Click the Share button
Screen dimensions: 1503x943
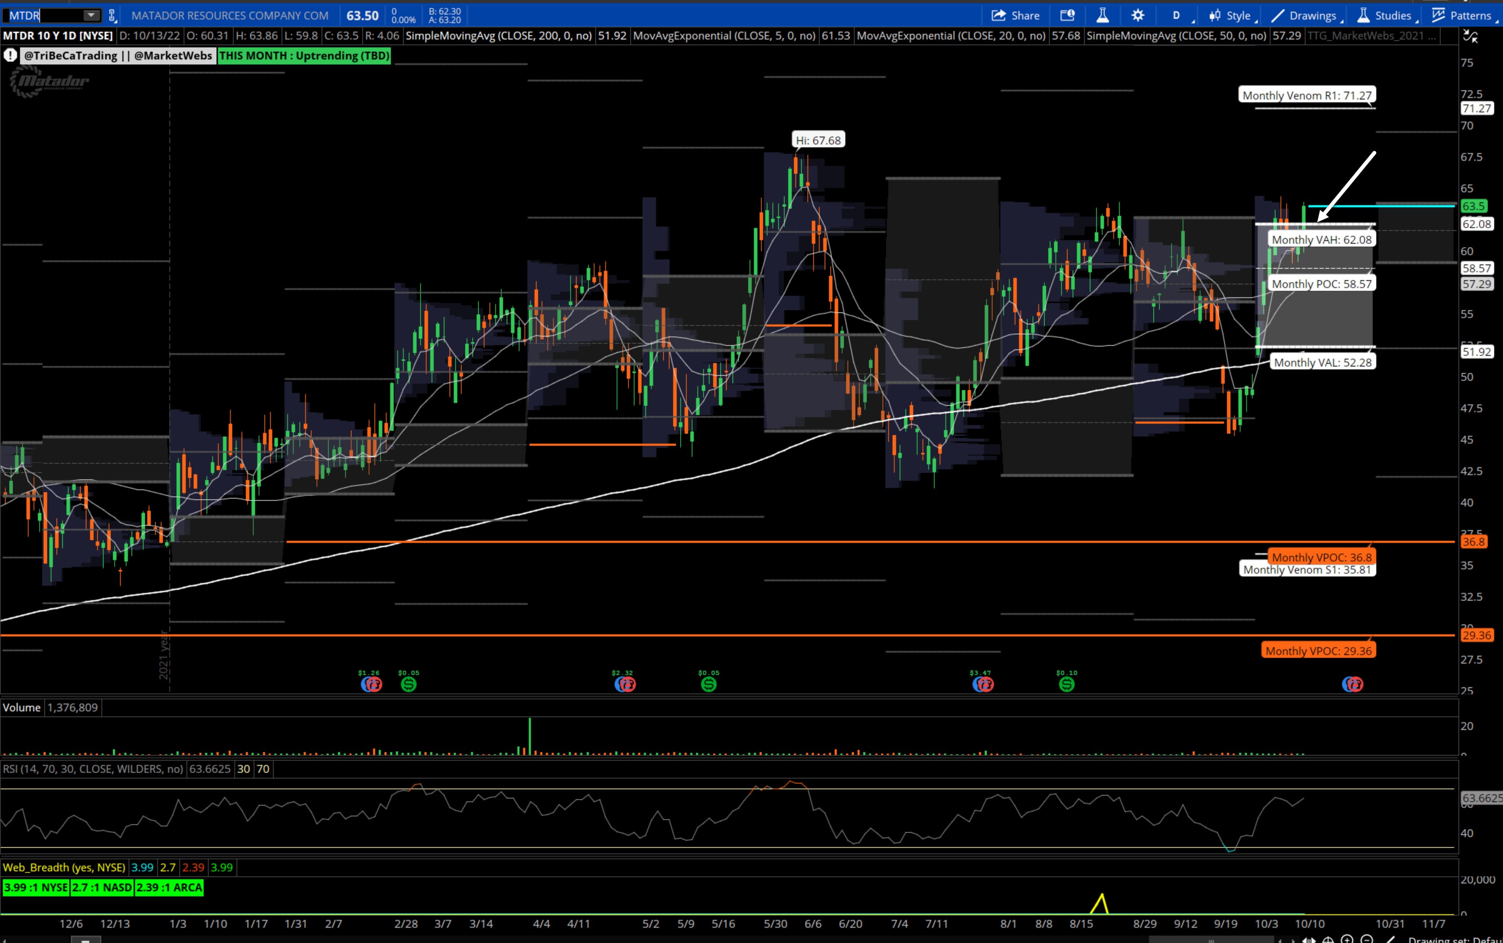click(x=1016, y=16)
